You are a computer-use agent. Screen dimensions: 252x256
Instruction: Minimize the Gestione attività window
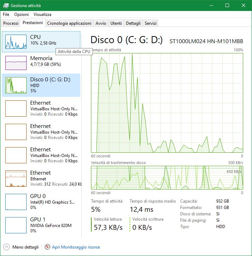tap(211, 6)
